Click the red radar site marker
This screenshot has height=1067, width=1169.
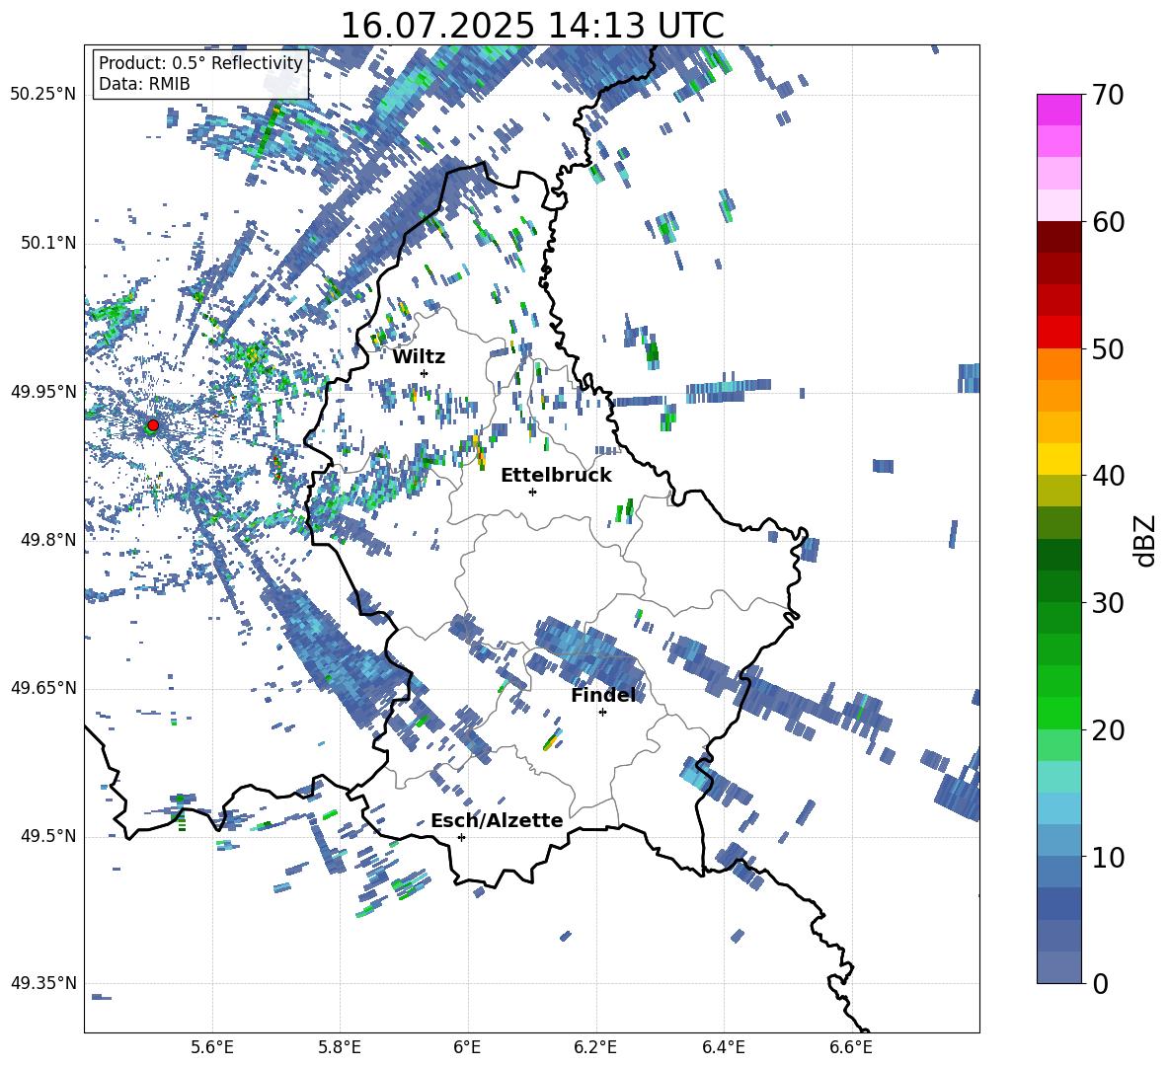pyautogui.click(x=153, y=425)
